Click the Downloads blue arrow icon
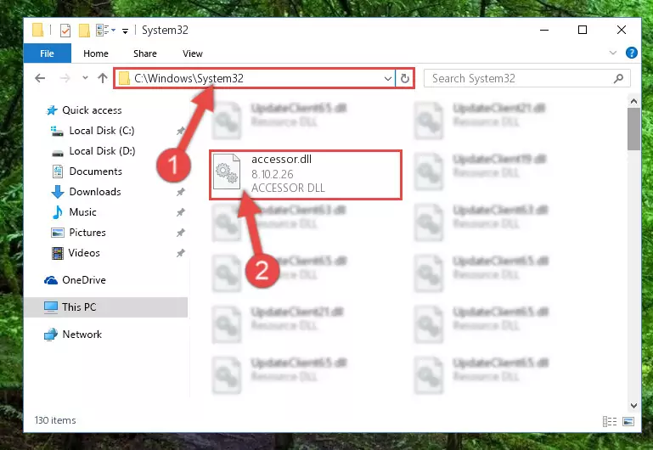 tap(58, 192)
